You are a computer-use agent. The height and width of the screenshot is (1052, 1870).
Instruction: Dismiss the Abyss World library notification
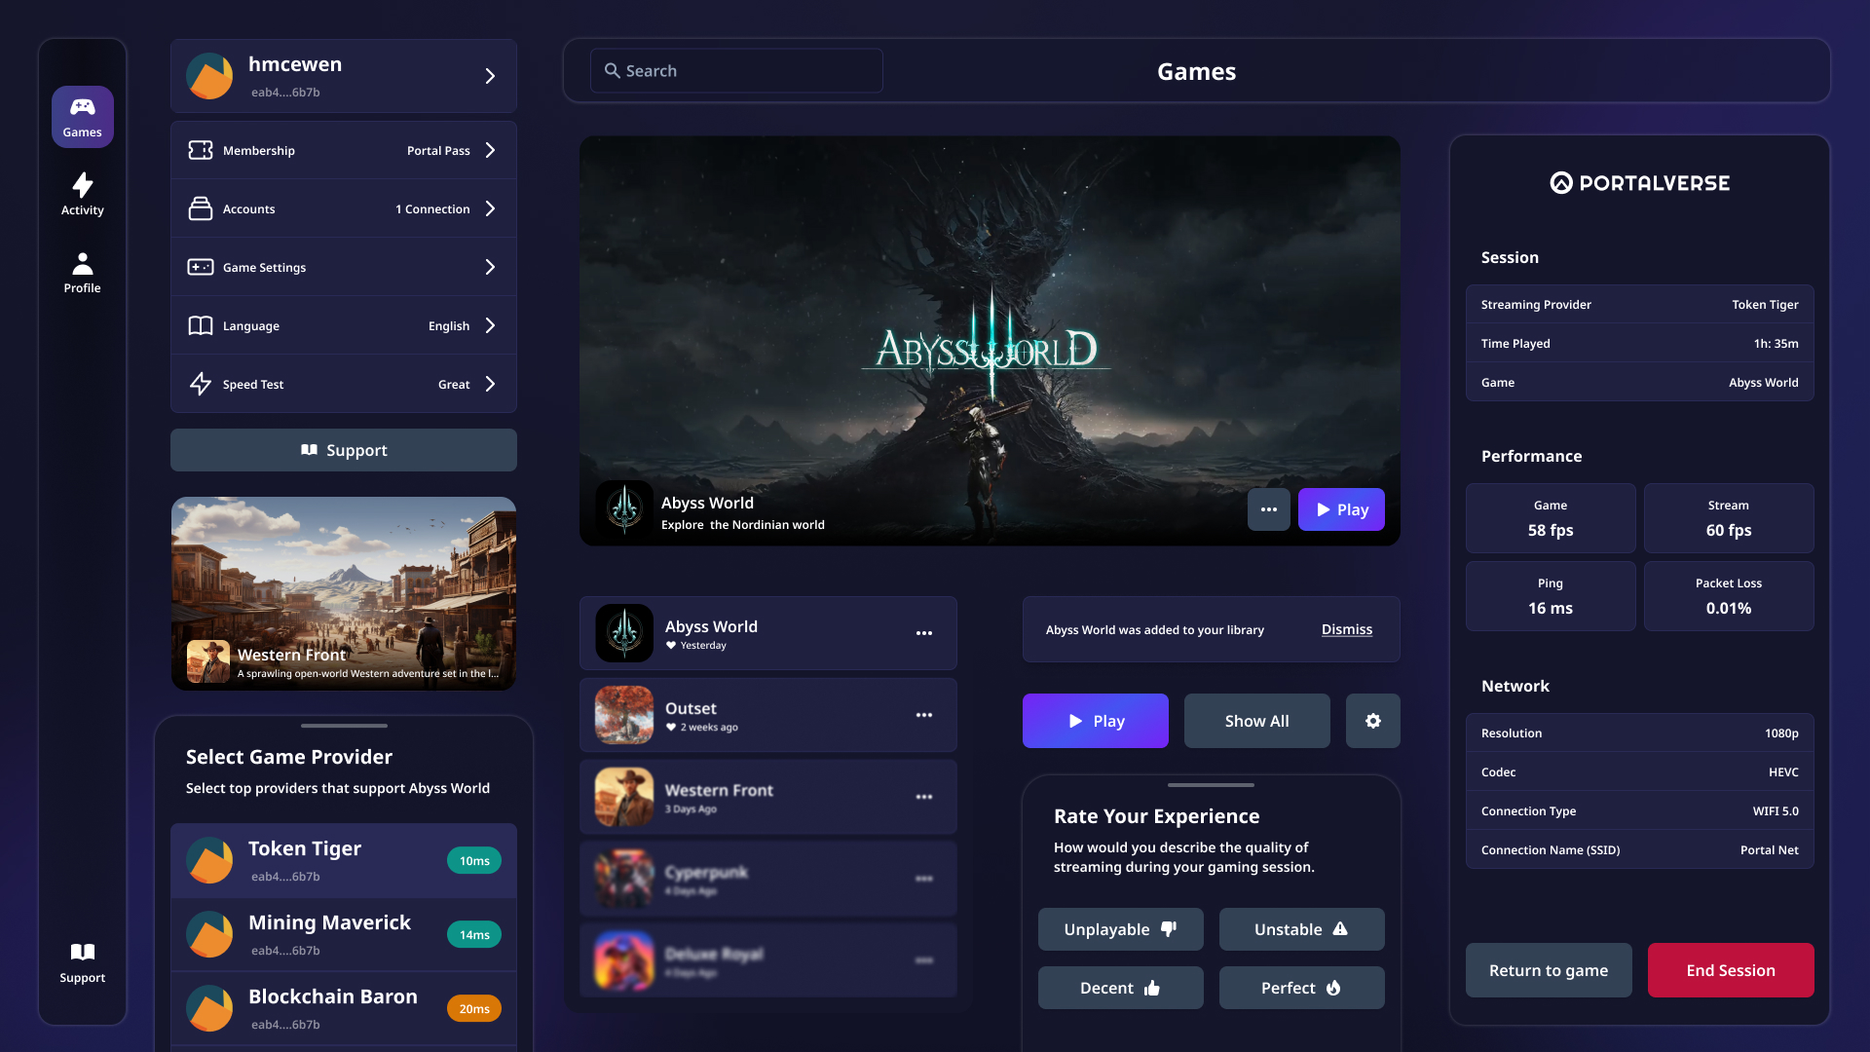pyautogui.click(x=1346, y=629)
